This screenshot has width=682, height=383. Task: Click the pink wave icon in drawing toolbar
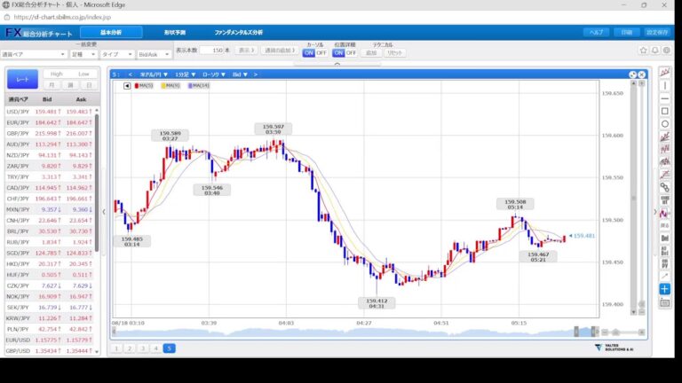coord(664,213)
